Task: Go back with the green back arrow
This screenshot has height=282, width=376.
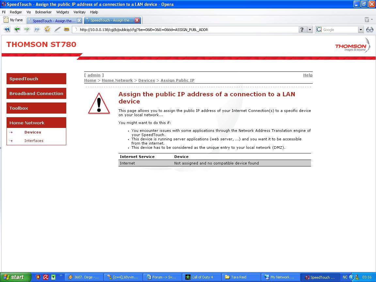Action: coord(17,29)
